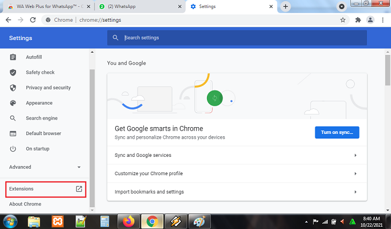Viewport: 391px width, 229px height.
Task: Click the Search settings field
Action: tap(237, 38)
